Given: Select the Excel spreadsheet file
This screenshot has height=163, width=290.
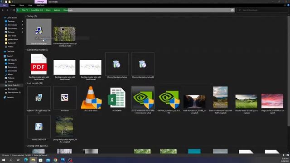Looking at the screenshot, I should point(117,98).
